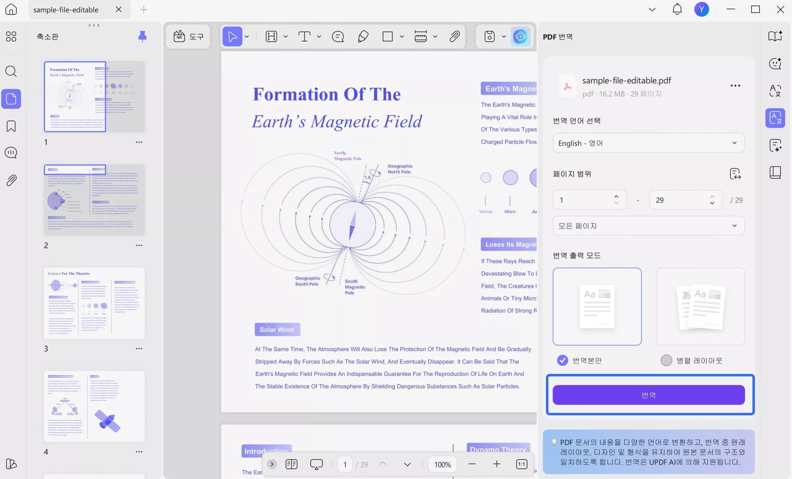Expand the measure tool dropdown arrow

tap(435, 36)
